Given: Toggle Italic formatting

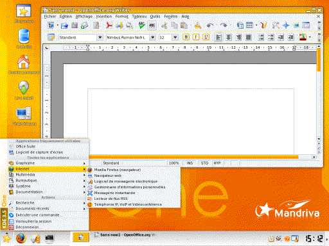Looking at the screenshot, I should (x=196, y=37).
